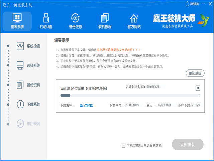The width and height of the screenshot is (214, 161).
Task: Go to the 官方网站 official website
Action: pyautogui.click(x=134, y=21)
